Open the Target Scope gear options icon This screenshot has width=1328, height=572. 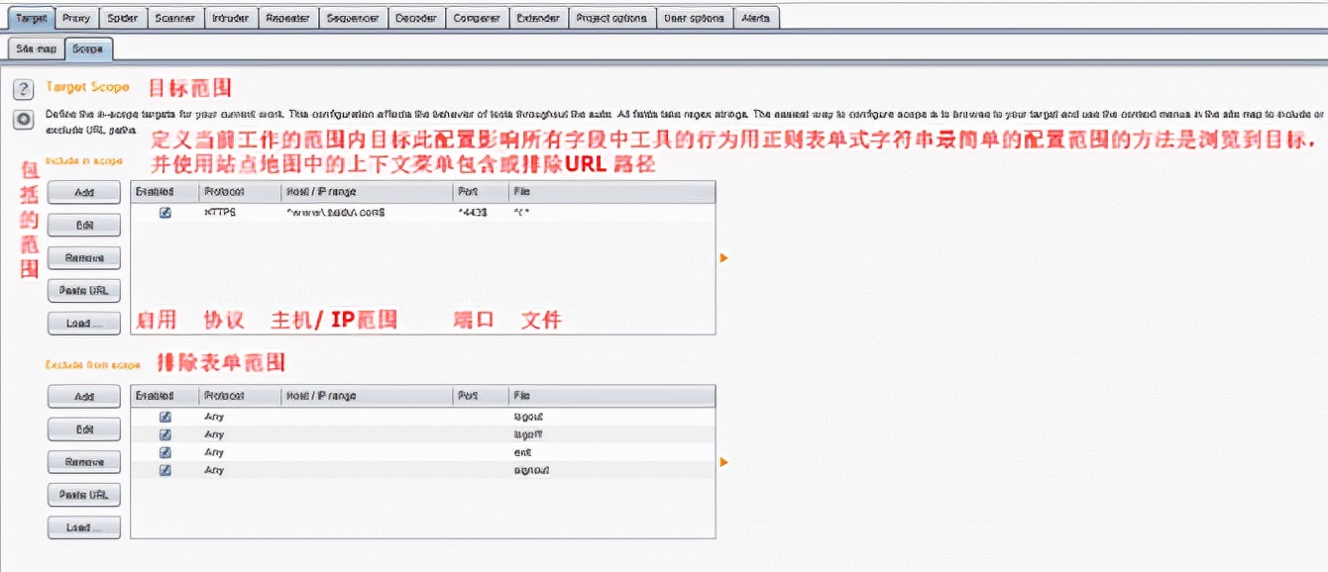coord(23,120)
